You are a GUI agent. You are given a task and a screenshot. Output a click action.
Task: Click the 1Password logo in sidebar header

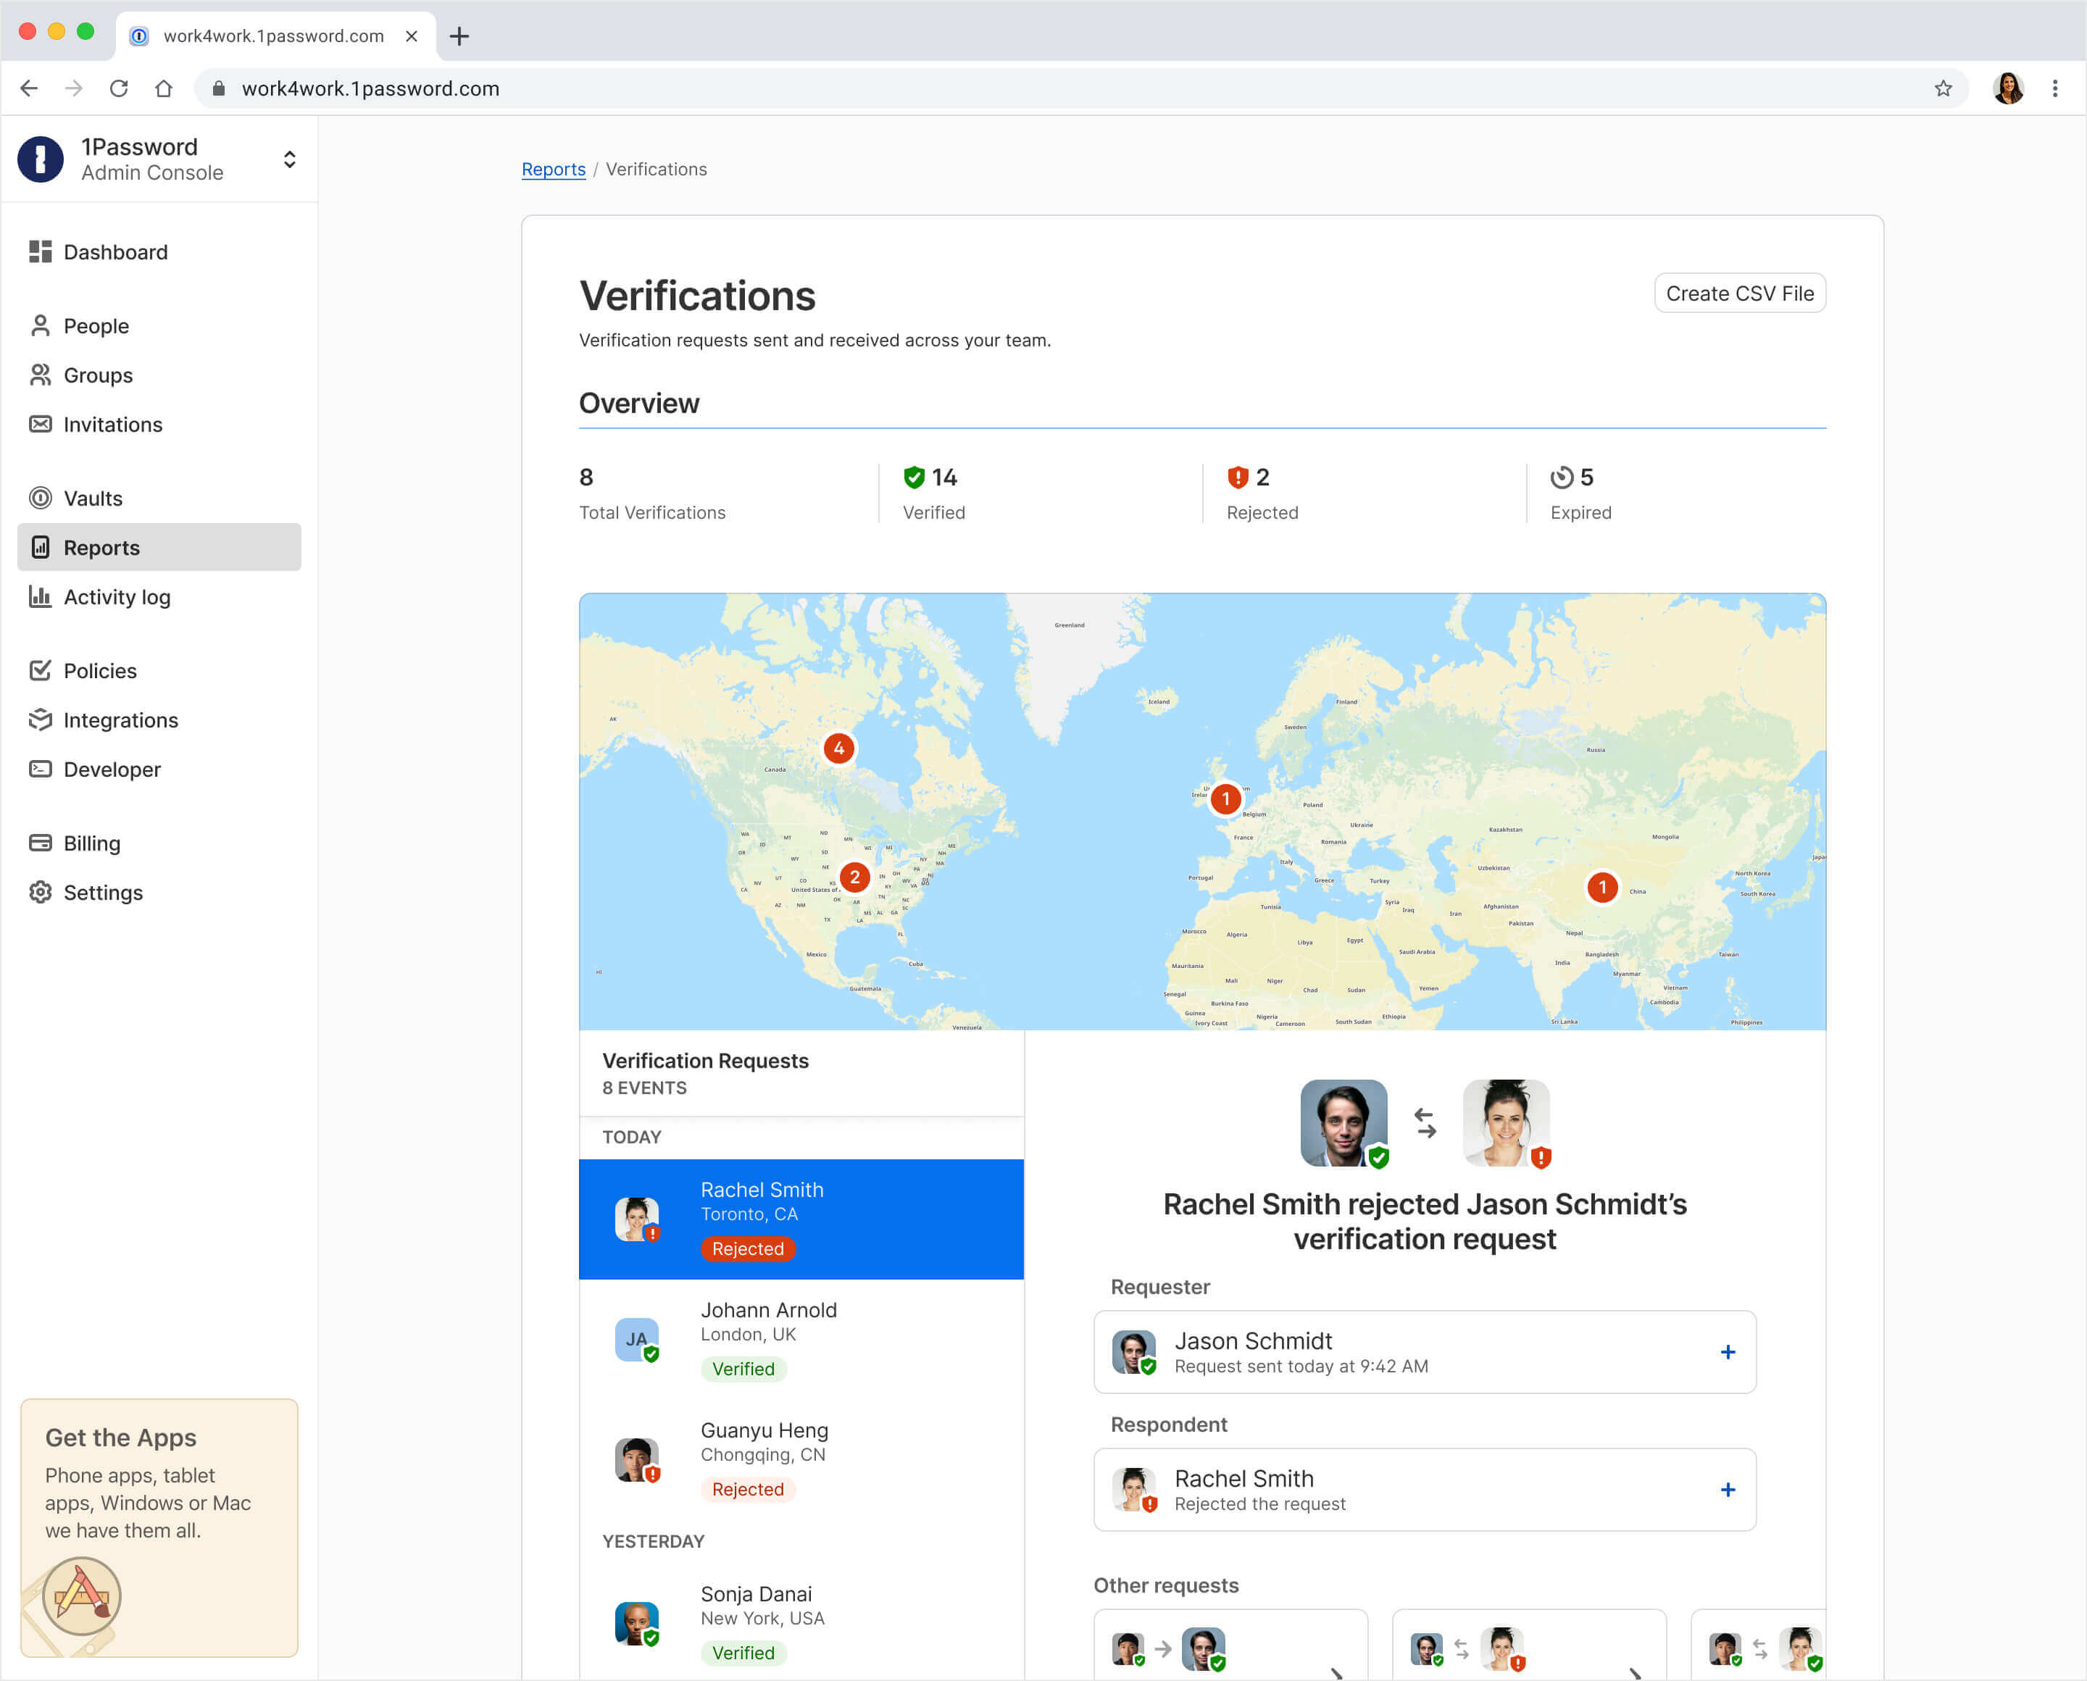[x=41, y=159]
